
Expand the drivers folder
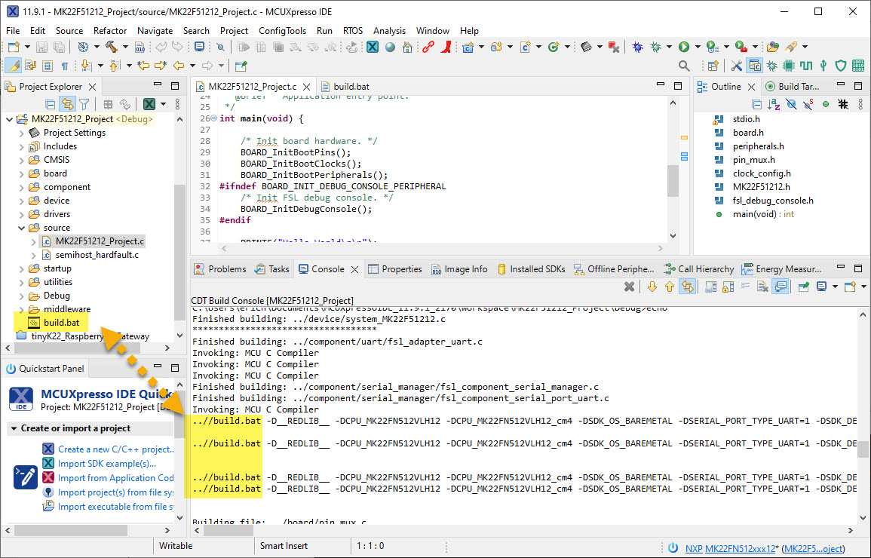(x=22, y=214)
